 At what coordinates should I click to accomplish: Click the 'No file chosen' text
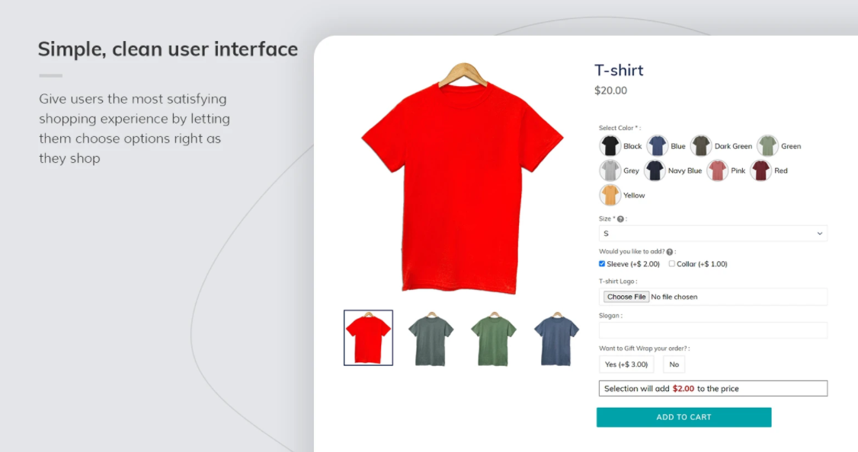[x=674, y=297]
